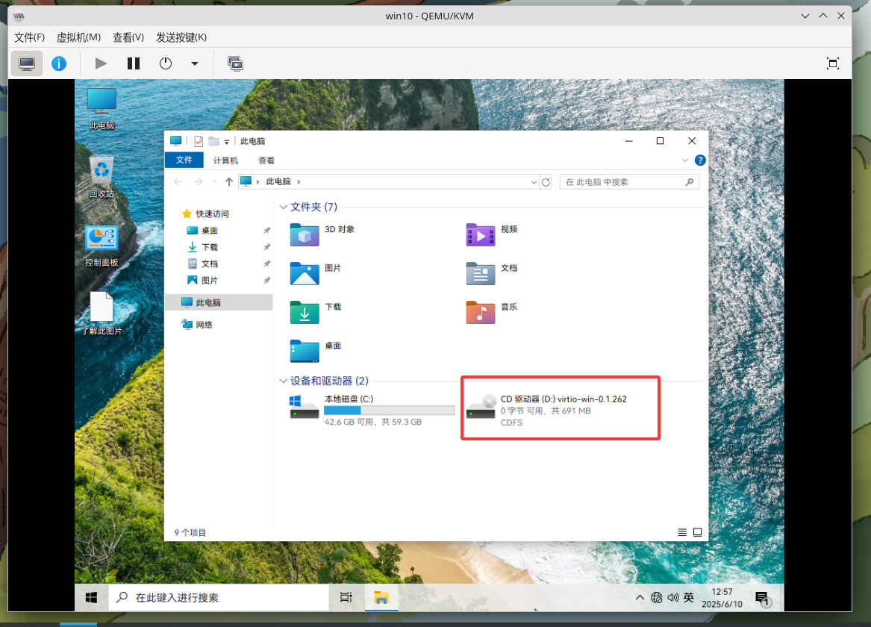This screenshot has height=627, width=871.
Task: Click 此电脑 in the address bar breadcrumb
Action: pyautogui.click(x=278, y=181)
